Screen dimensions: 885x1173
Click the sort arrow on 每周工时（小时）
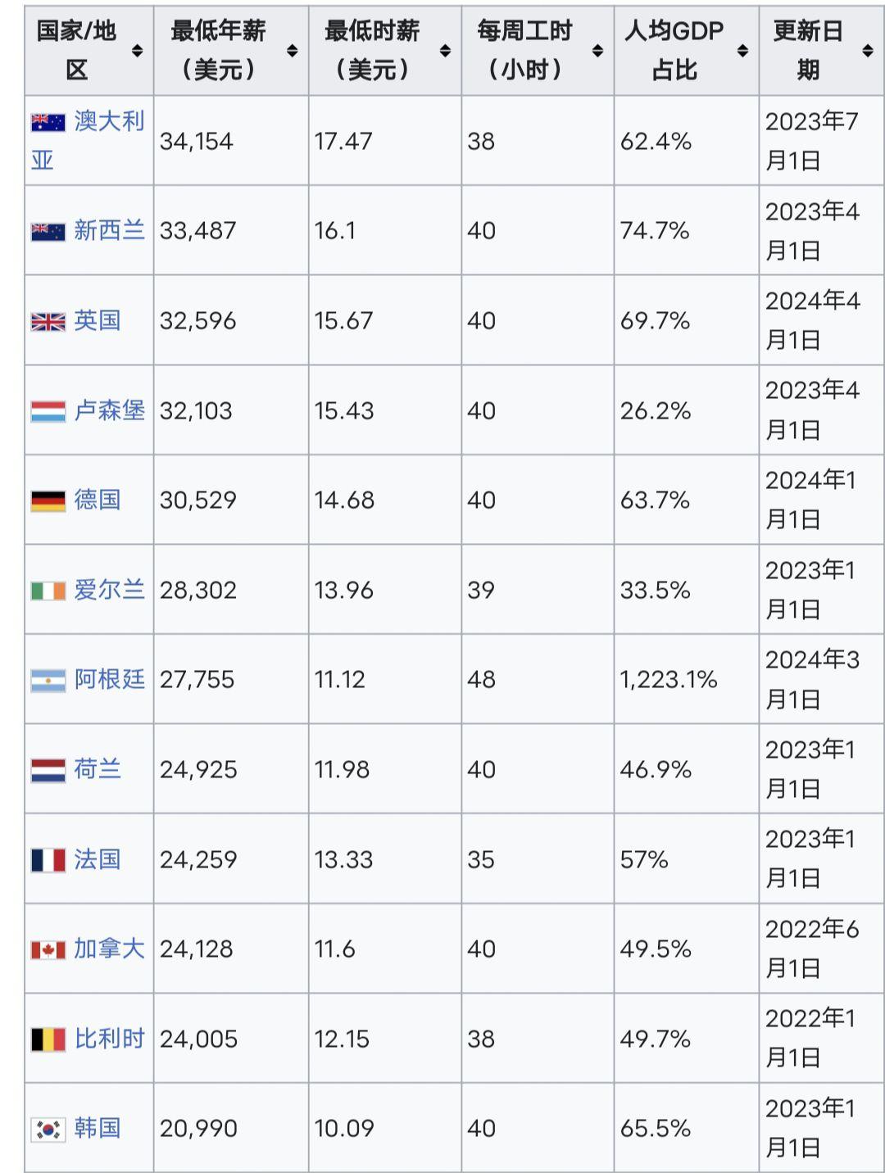click(x=596, y=49)
